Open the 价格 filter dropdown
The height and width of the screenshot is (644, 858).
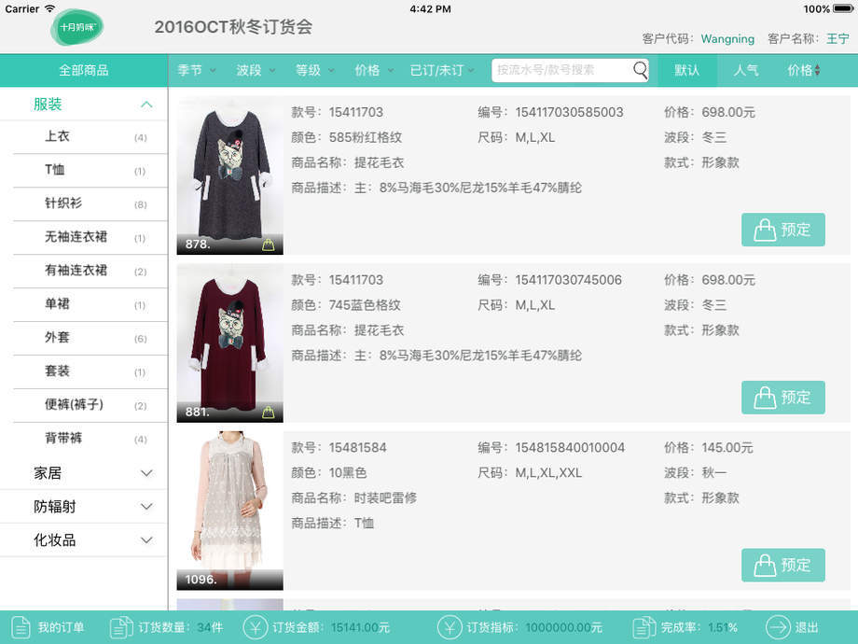pos(374,70)
